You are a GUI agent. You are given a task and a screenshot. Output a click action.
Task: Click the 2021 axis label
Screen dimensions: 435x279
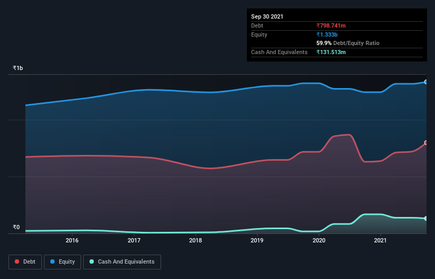tap(380, 240)
